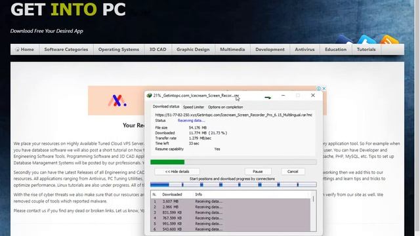Open the Education category

(x=335, y=50)
